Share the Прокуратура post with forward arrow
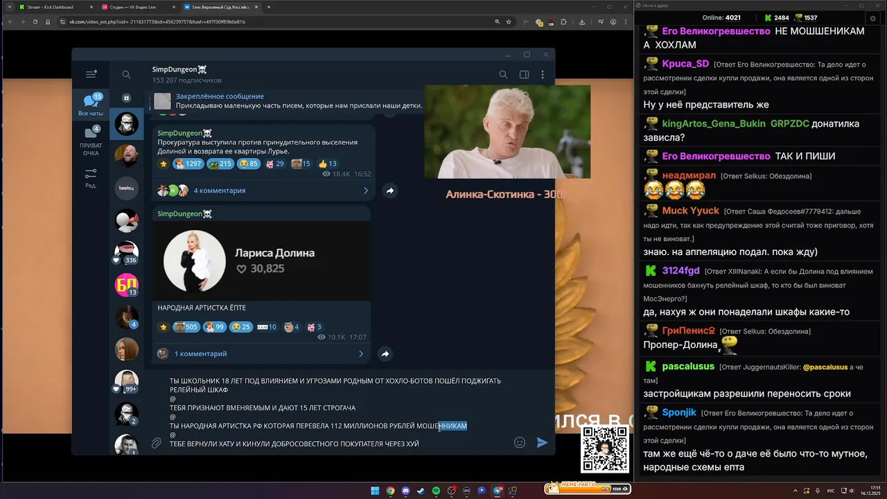This screenshot has height=499, width=887. tap(390, 191)
